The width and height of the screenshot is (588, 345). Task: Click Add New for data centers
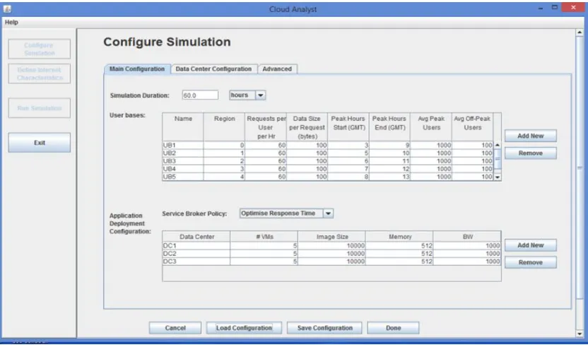530,245
